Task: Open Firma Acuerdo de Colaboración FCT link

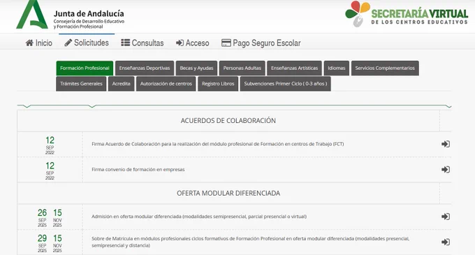Action: tap(217, 144)
